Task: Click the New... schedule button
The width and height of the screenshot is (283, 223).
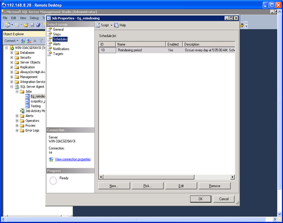Action: [114, 186]
